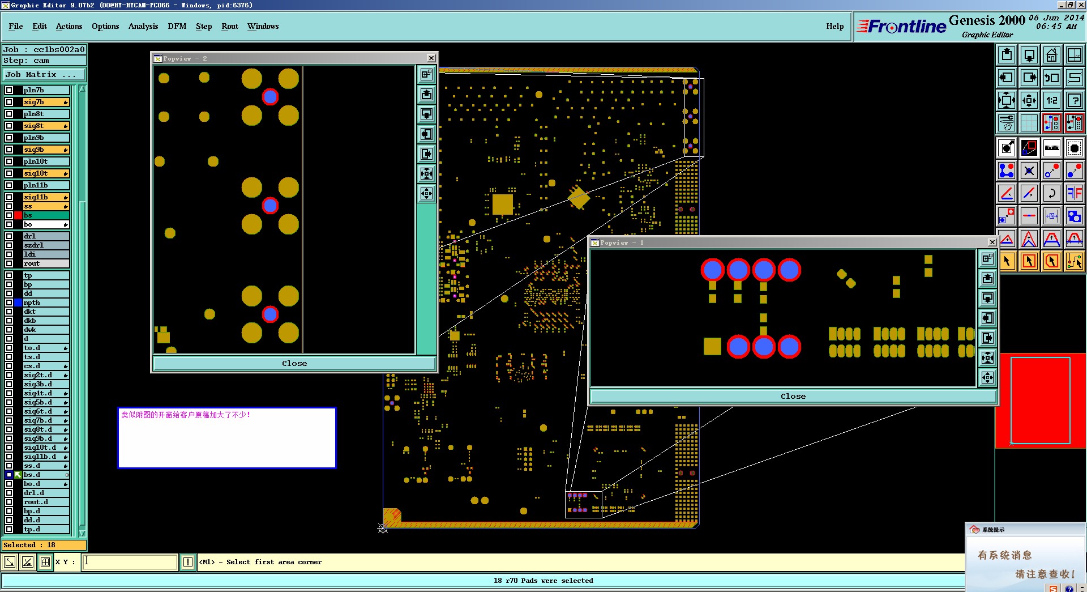The image size is (1087, 592).
Task: Click the layer list scroll up arrow
Action: [x=82, y=89]
